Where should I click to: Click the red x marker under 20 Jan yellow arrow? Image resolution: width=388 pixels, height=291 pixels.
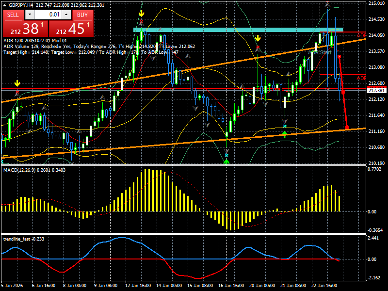tap(258, 47)
